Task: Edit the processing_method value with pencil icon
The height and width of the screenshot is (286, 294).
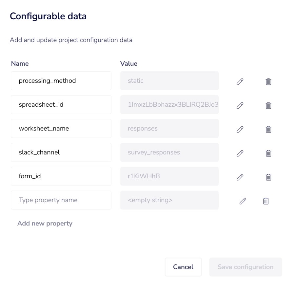Action: coord(240,81)
